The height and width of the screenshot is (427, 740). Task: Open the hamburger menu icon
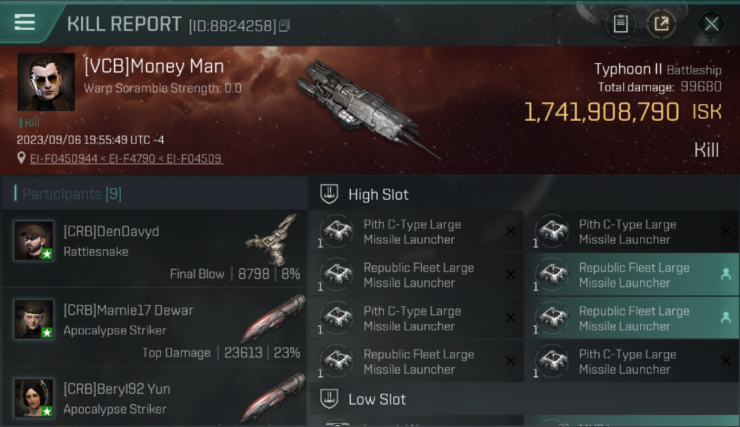(24, 22)
